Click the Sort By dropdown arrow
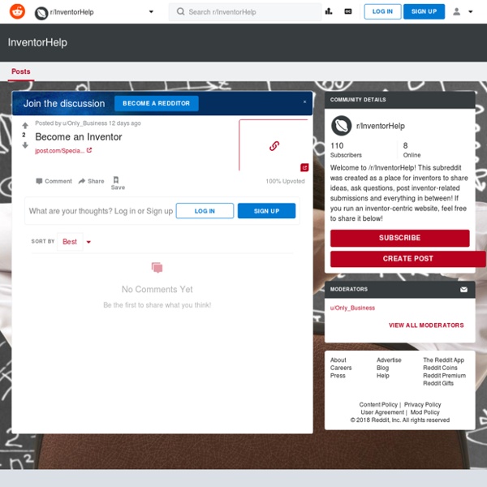This screenshot has width=487, height=487. (88, 242)
